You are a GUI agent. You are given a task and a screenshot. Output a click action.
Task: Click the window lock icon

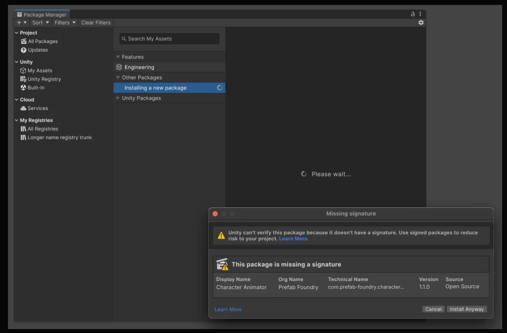pos(412,14)
